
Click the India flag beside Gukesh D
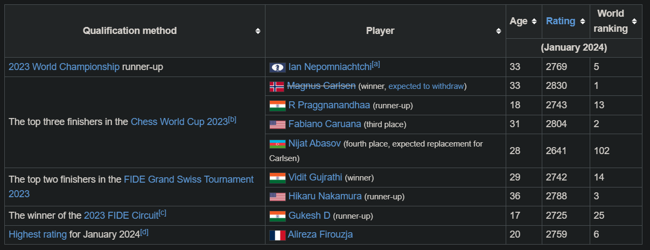277,216
